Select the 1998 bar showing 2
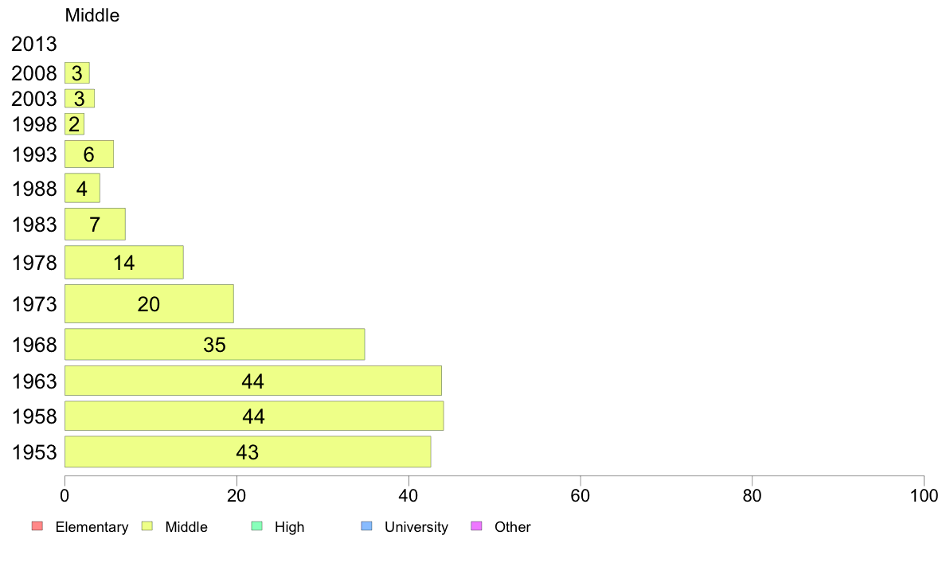The width and height of the screenshot is (946, 586). click(x=74, y=124)
